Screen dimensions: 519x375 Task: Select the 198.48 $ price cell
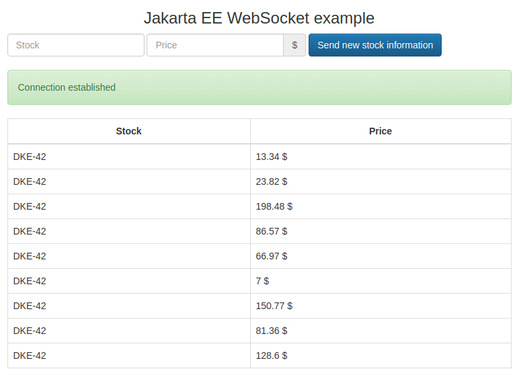coord(381,206)
